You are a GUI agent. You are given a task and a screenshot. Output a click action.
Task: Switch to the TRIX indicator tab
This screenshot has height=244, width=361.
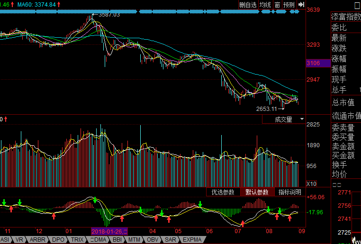click(x=77, y=240)
